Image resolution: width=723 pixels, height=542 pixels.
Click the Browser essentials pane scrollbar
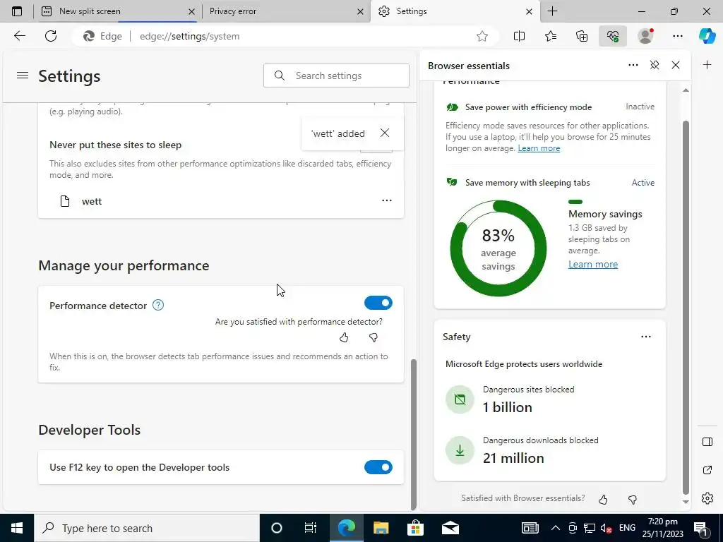(x=686, y=306)
